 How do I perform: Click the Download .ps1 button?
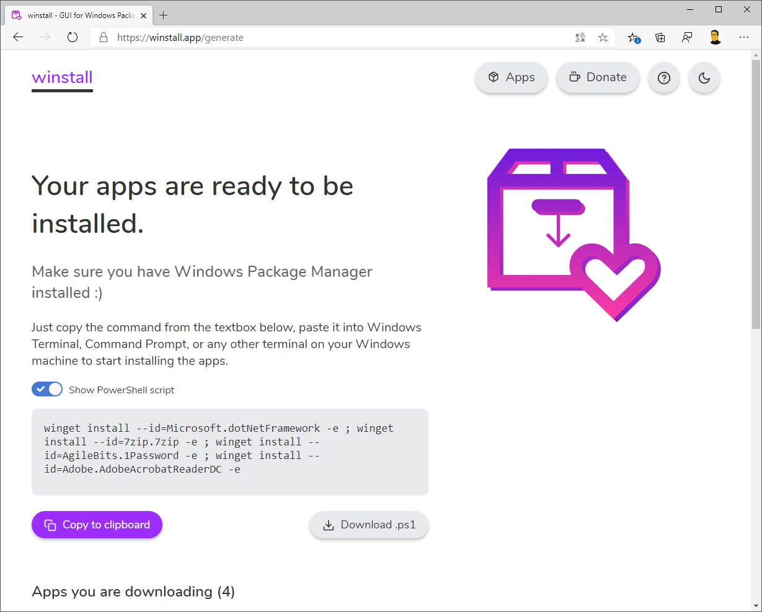(x=369, y=525)
